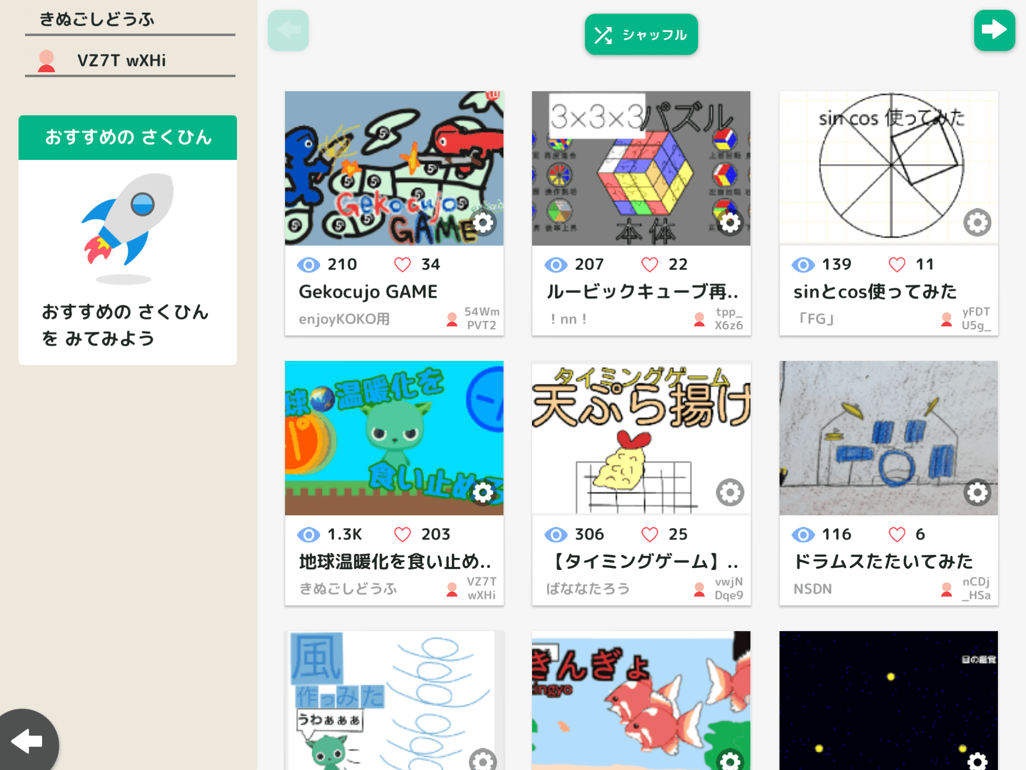The height and width of the screenshot is (770, 1026).
Task: Open the おすすめの さくひん panel header
Action: point(128,137)
